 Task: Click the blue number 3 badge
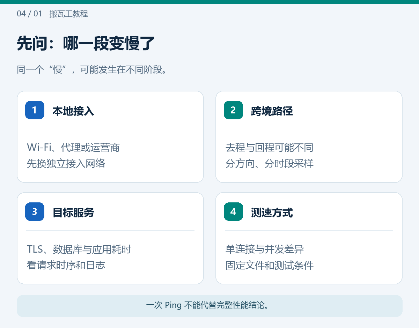[x=35, y=212]
